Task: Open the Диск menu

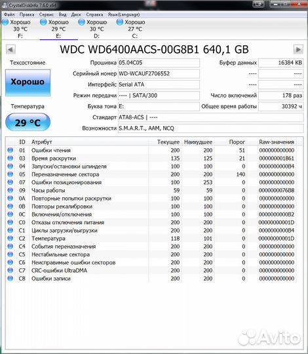Action: (76, 14)
